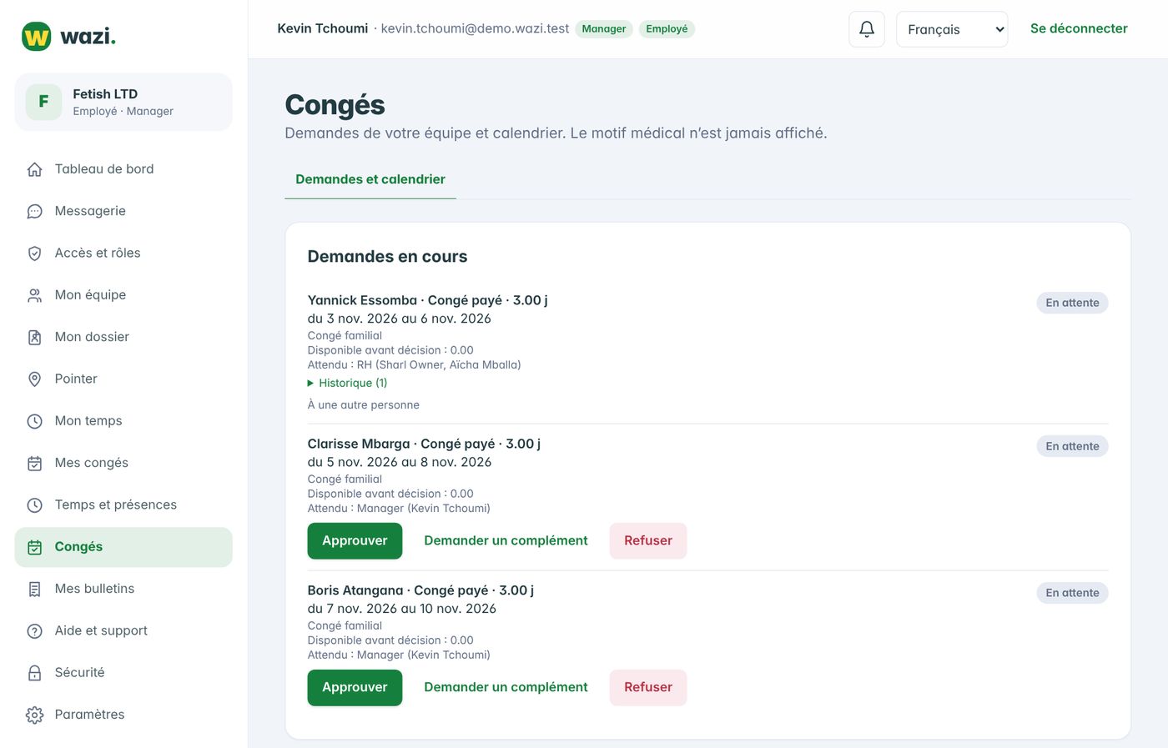The image size is (1168, 748).
Task: Click the Manager role badge in header
Action: coord(604,29)
